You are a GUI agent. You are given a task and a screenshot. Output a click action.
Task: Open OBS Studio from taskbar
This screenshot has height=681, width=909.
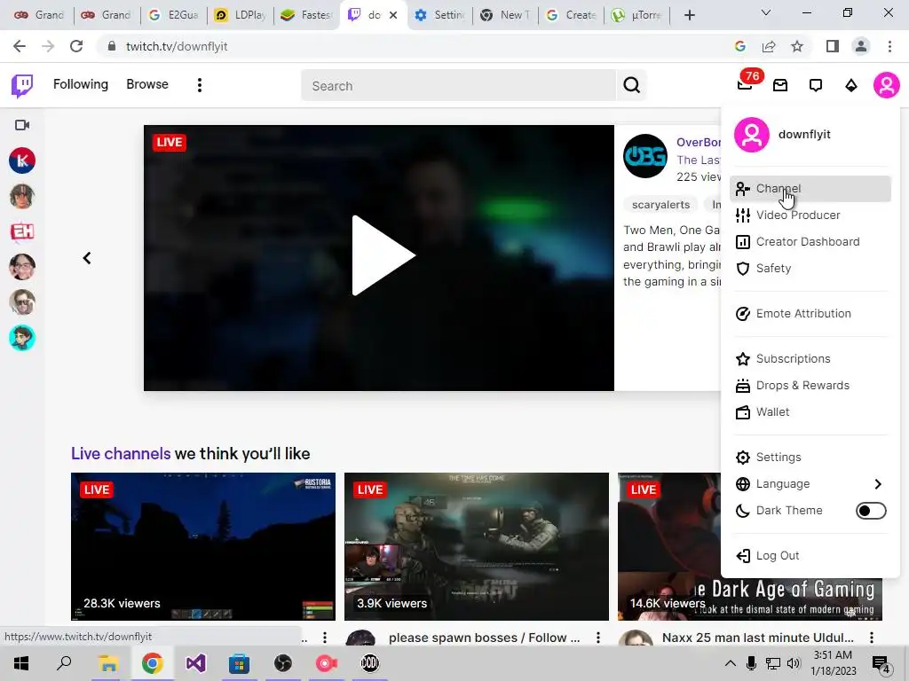click(283, 663)
